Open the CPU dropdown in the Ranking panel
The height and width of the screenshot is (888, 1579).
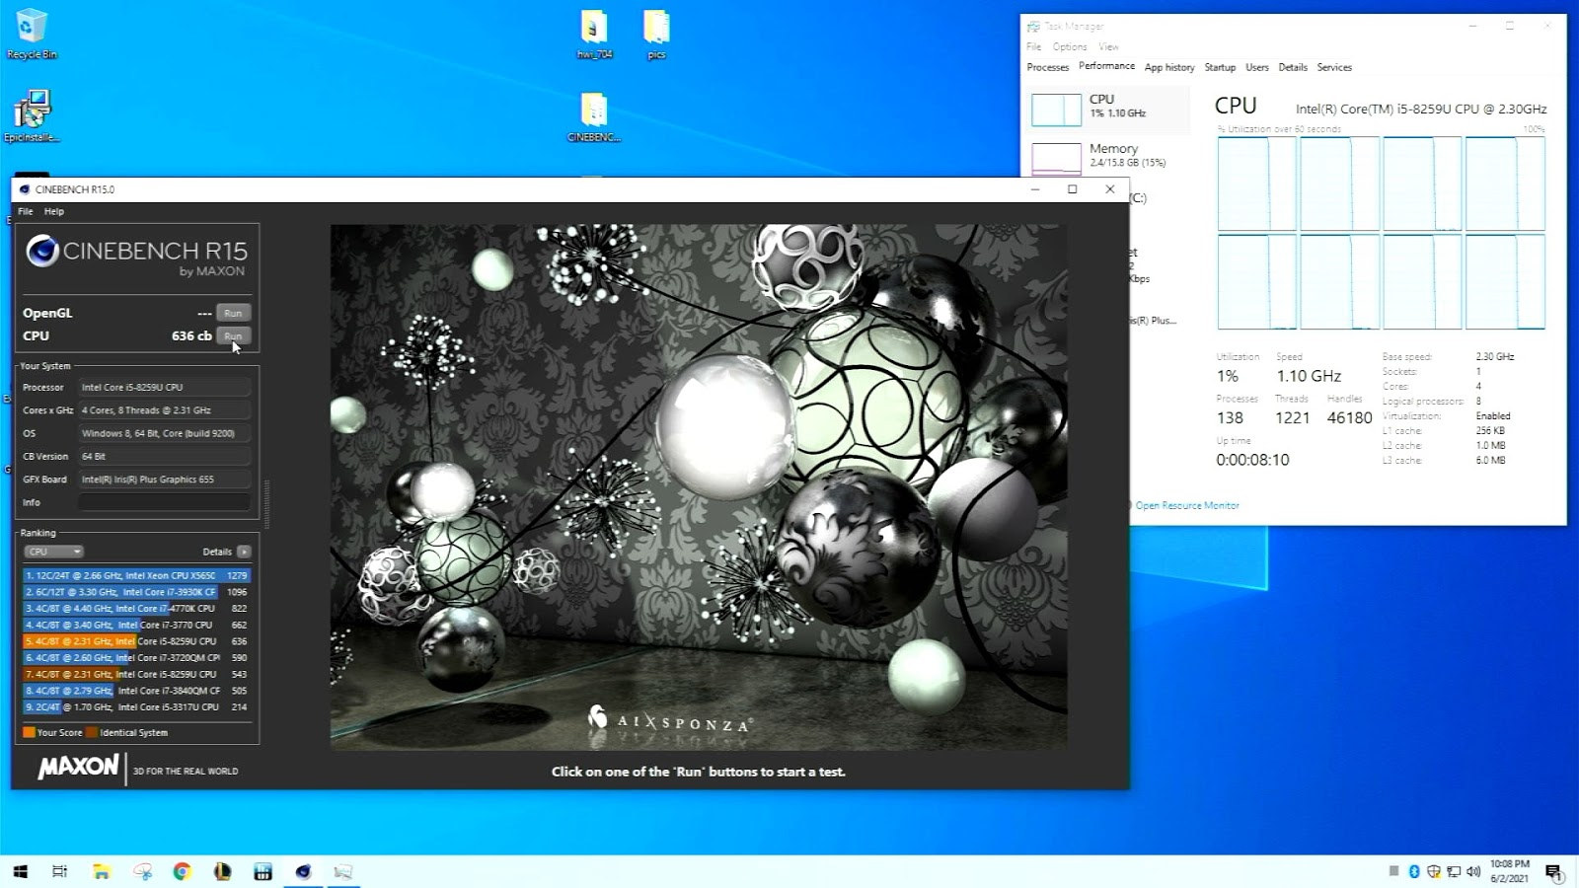coord(53,552)
